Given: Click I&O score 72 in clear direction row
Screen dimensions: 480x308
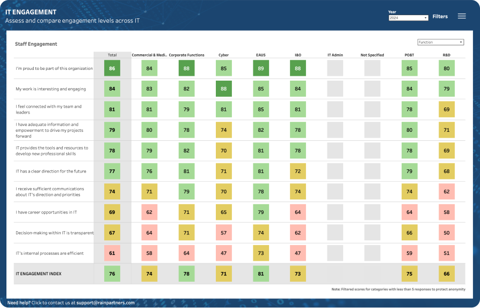Looking at the screenshot, I should (298, 171).
